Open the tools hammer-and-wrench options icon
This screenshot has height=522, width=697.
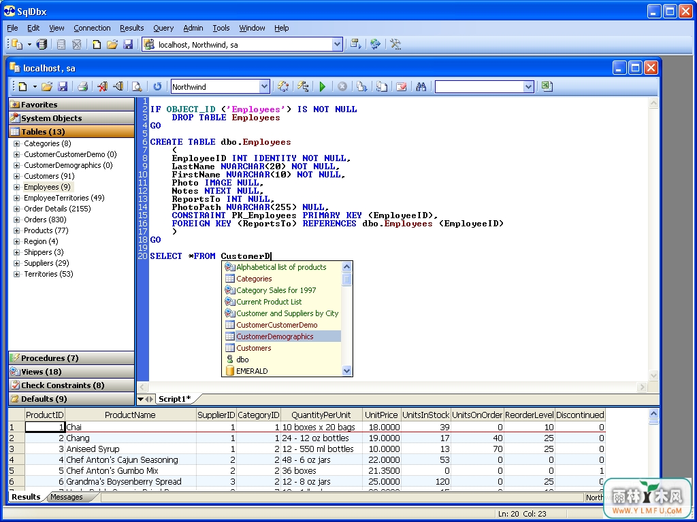(x=395, y=44)
